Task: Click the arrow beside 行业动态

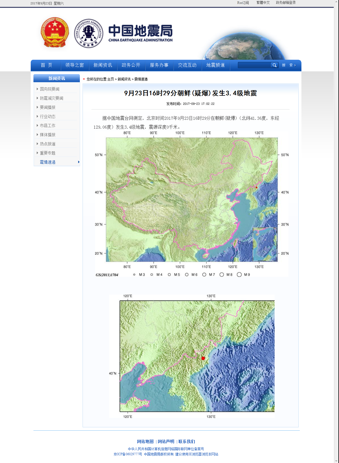Action: click(37, 116)
